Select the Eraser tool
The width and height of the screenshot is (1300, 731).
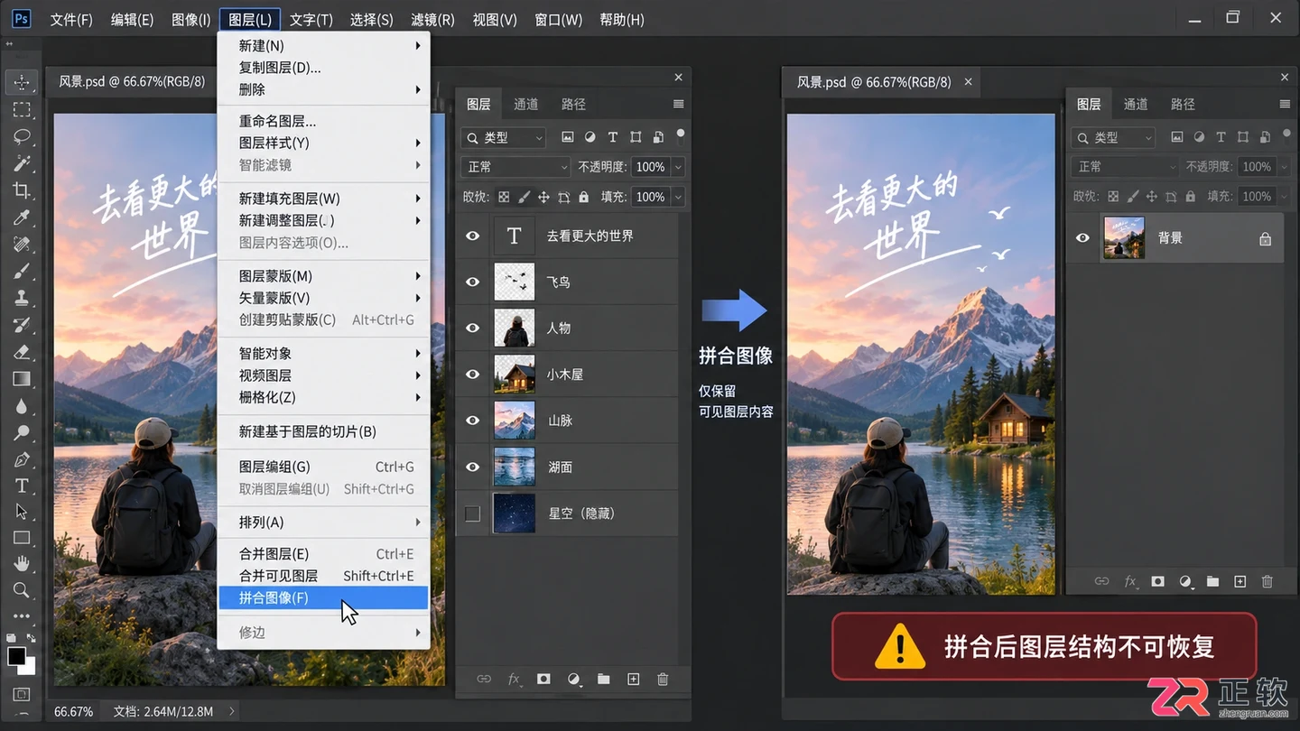pyautogui.click(x=22, y=352)
